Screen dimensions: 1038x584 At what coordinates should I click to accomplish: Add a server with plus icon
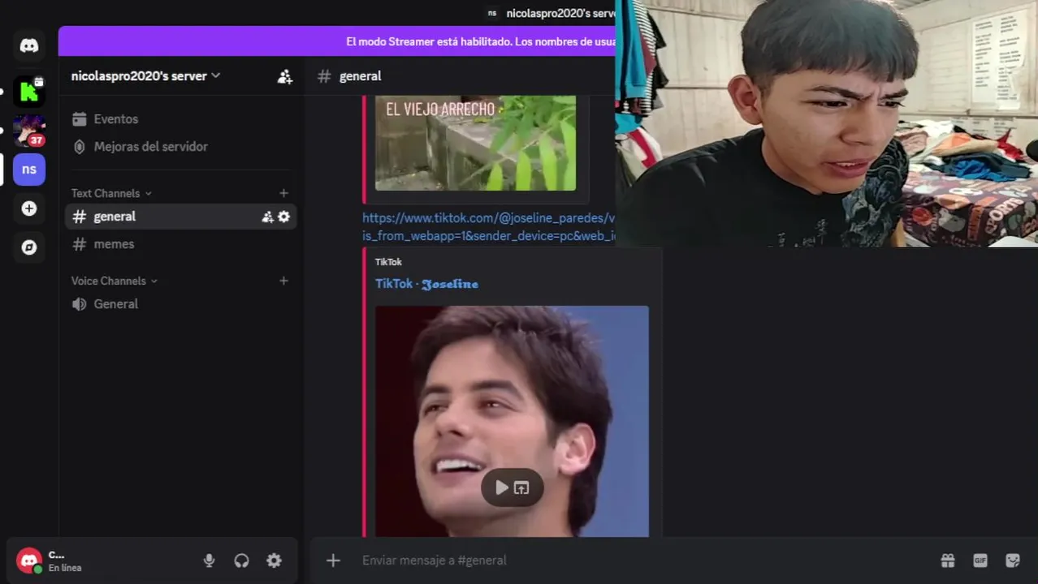pos(29,208)
